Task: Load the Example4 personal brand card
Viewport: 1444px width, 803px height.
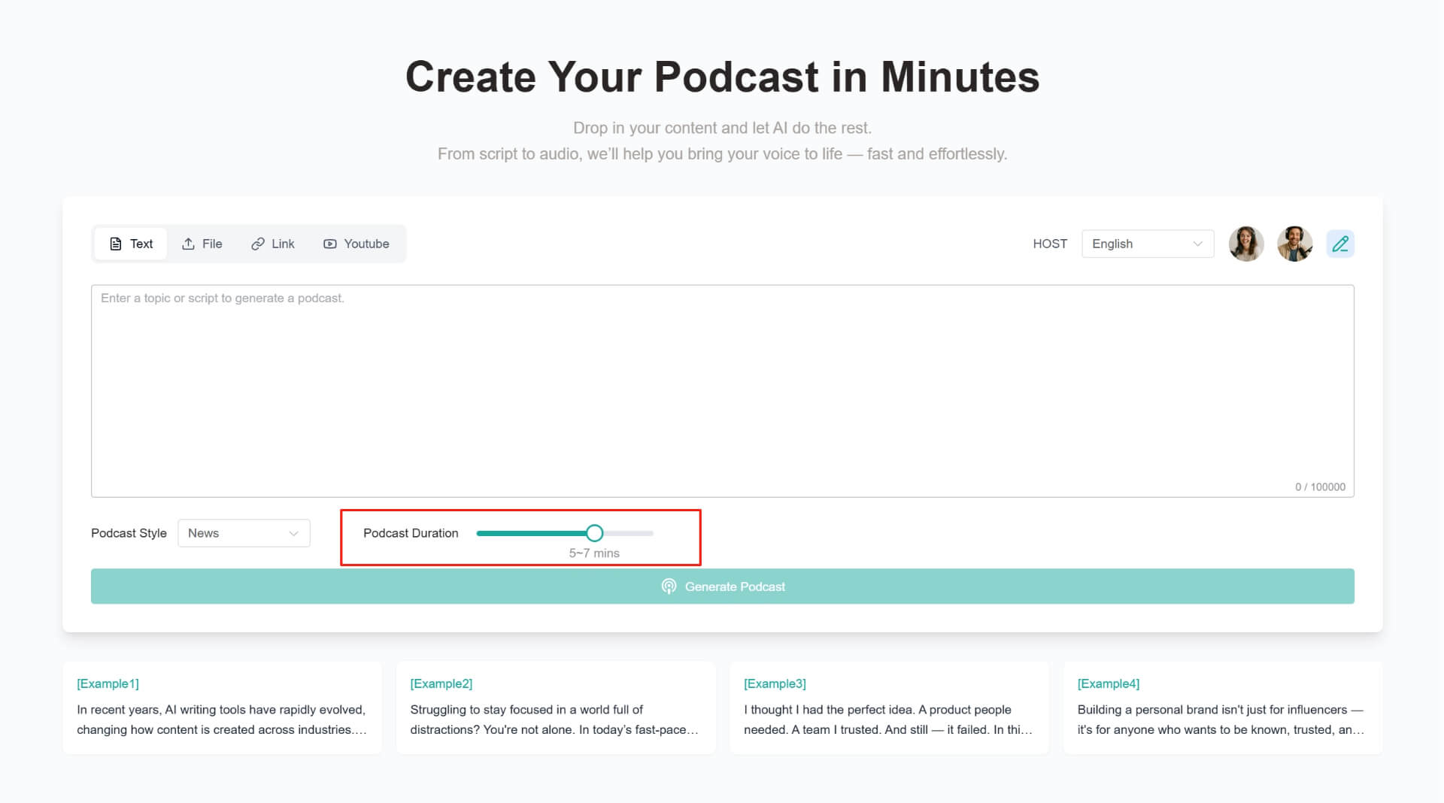Action: coord(1223,708)
